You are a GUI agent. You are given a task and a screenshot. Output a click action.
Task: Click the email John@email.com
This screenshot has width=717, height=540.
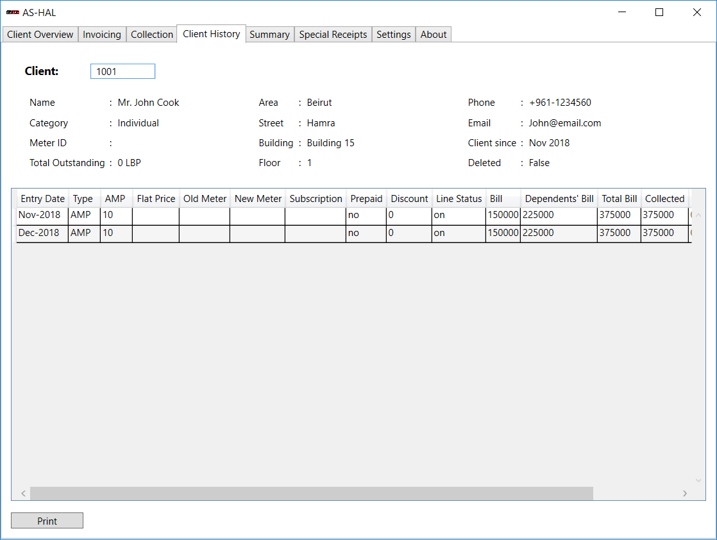coord(565,123)
